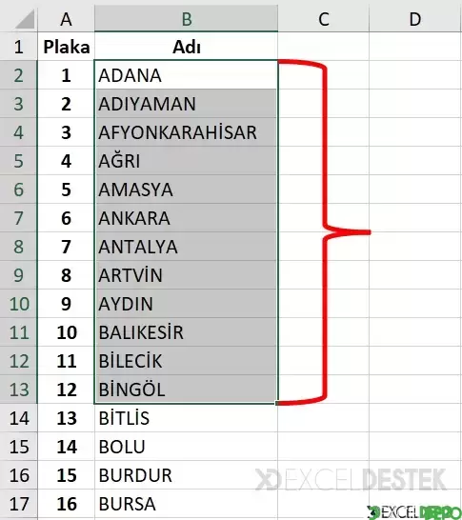The image size is (462, 520).
Task: Click the Adı header cell
Action: [186, 47]
